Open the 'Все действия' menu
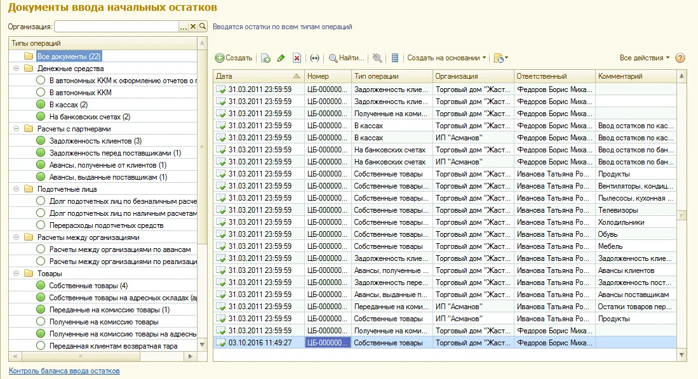698x379 pixels. [x=644, y=58]
